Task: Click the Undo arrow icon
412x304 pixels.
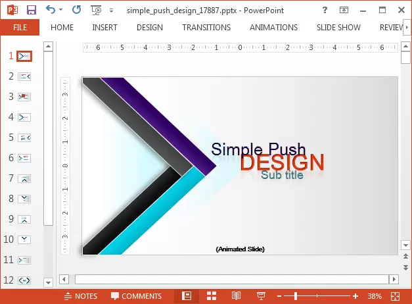Action: pos(51,10)
